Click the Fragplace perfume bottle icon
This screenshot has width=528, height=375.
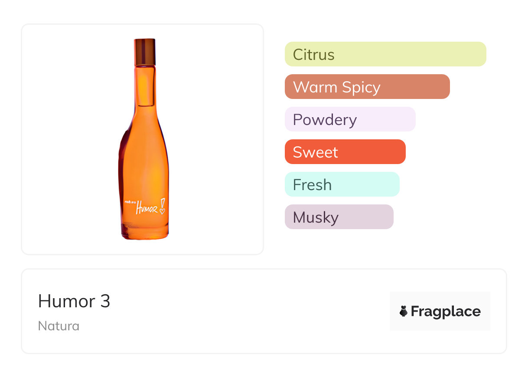pyautogui.click(x=404, y=311)
